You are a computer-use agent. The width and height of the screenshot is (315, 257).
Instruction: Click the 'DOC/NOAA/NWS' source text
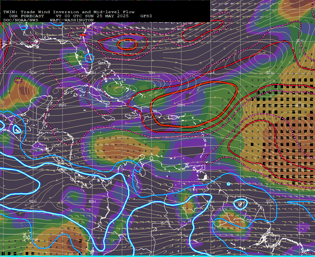(x=20, y=20)
